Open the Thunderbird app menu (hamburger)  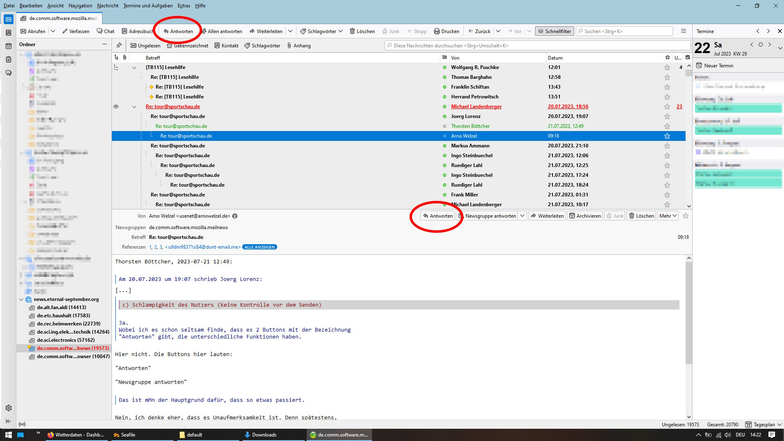[683, 31]
